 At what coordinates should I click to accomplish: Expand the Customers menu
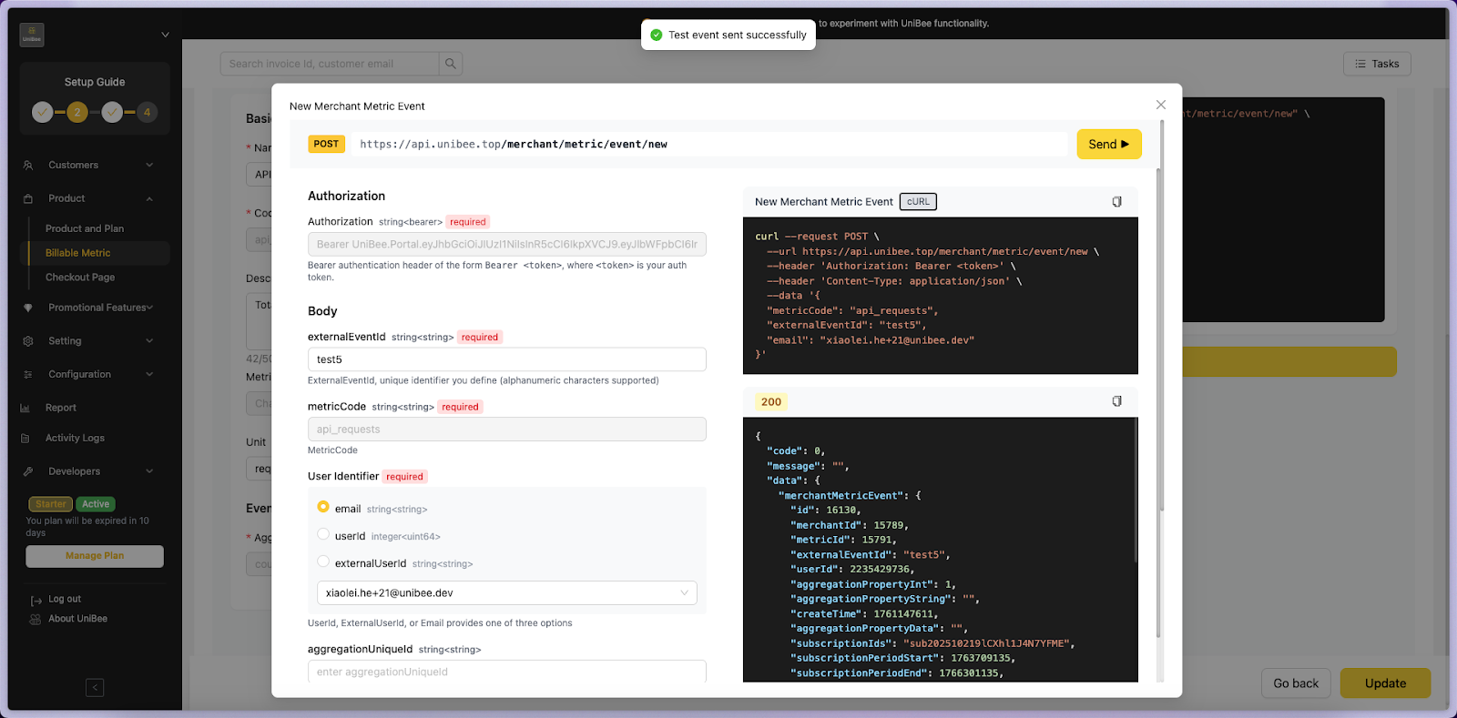coord(149,166)
